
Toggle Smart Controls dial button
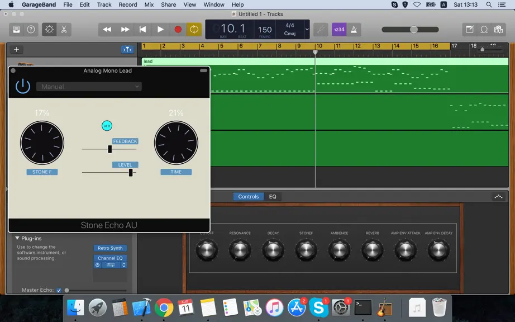49,30
